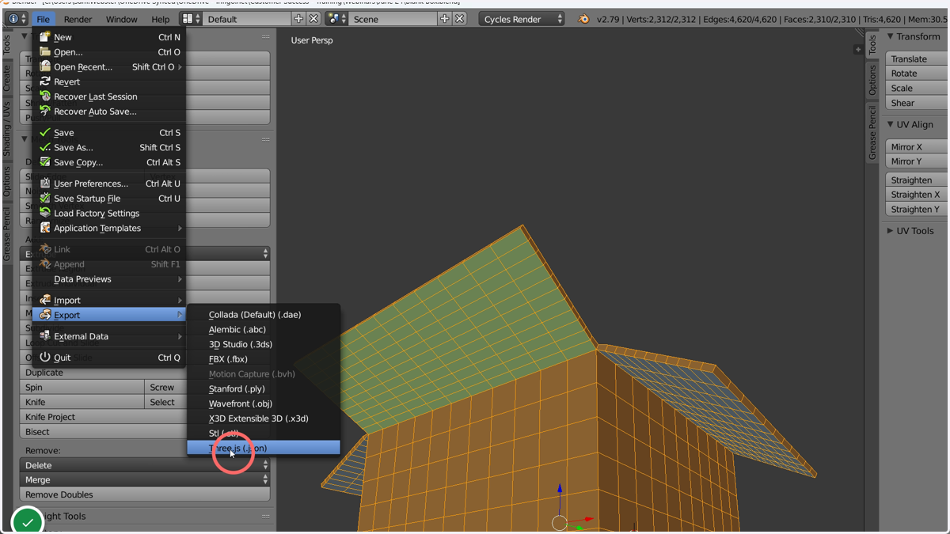This screenshot has width=950, height=534.
Task: Click the Mirror Y button
Action: point(917,161)
